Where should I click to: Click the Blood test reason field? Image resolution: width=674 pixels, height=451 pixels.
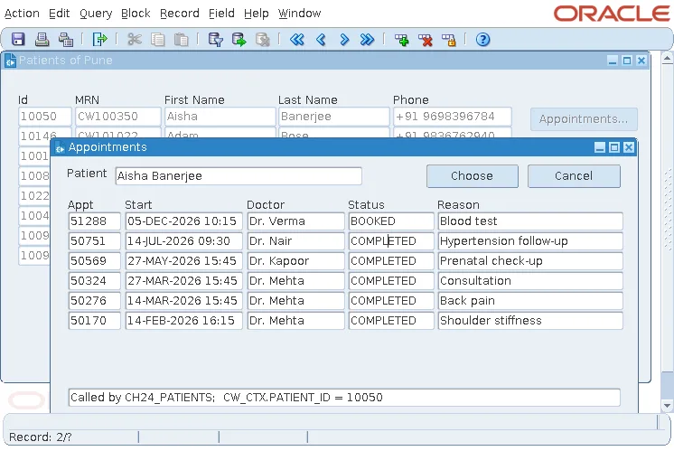click(530, 221)
